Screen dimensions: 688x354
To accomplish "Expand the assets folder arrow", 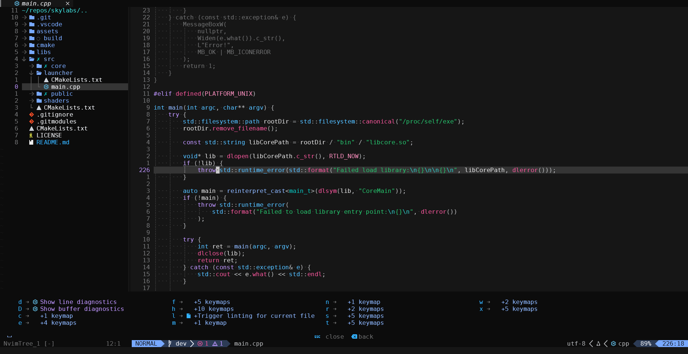I will click(x=24, y=31).
